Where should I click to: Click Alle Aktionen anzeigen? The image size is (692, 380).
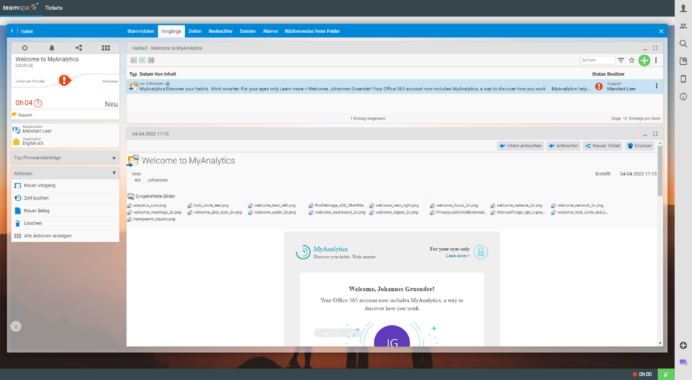(x=65, y=236)
